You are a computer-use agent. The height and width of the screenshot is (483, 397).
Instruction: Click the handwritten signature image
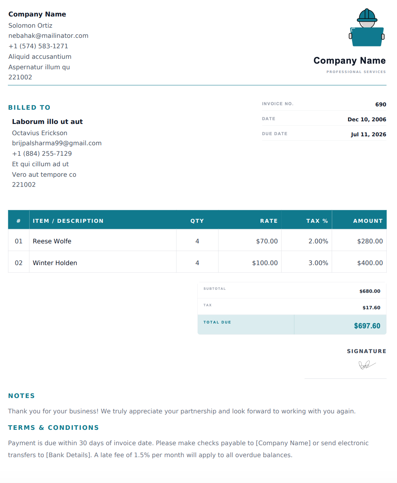(x=367, y=365)
